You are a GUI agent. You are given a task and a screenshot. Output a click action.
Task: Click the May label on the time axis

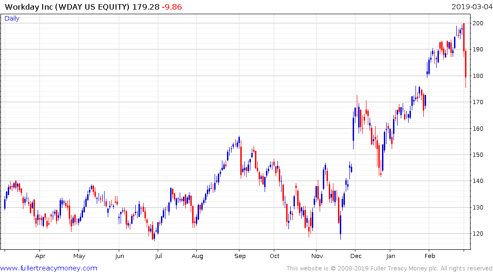(79, 256)
